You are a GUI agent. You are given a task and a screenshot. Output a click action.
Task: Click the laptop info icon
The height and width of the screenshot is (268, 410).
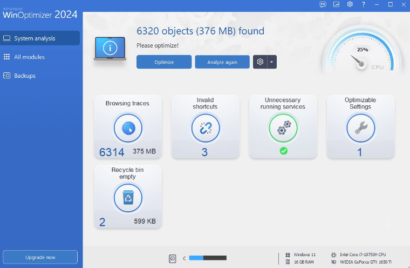[x=110, y=49]
